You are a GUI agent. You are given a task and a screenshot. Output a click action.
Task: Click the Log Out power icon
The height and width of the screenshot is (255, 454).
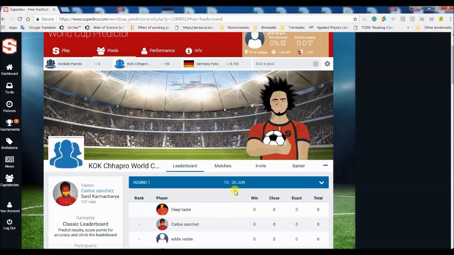click(x=10, y=222)
